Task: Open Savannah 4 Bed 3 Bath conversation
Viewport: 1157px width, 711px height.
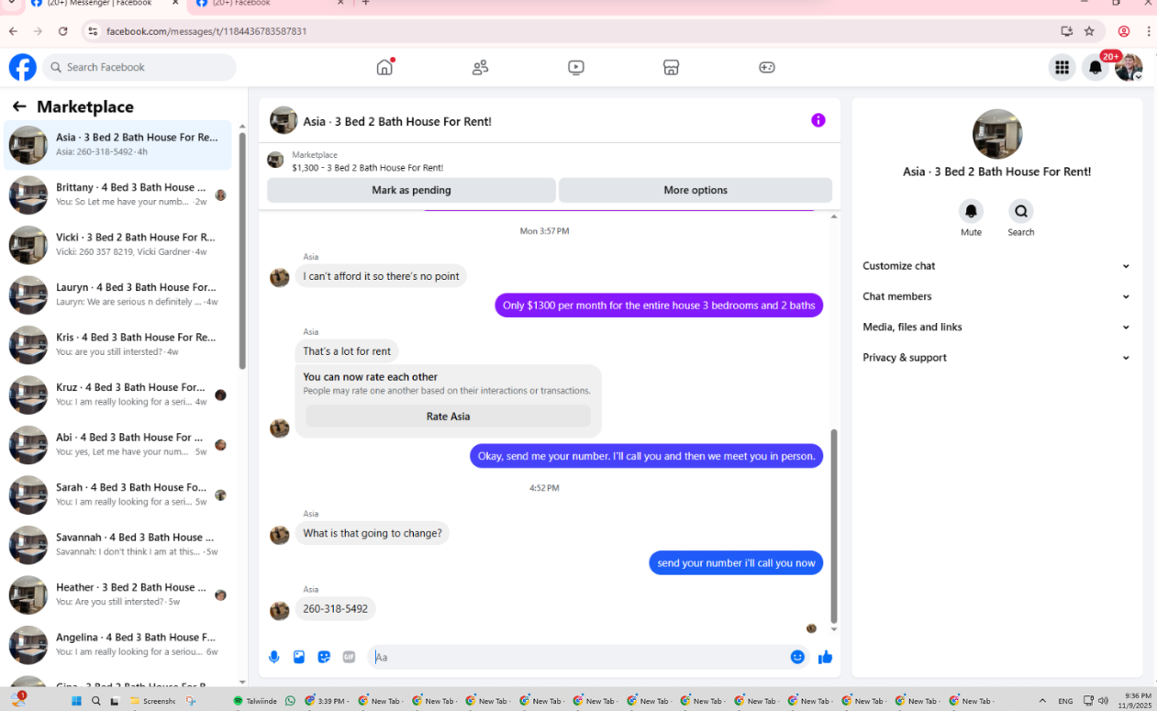Action: [x=117, y=545]
